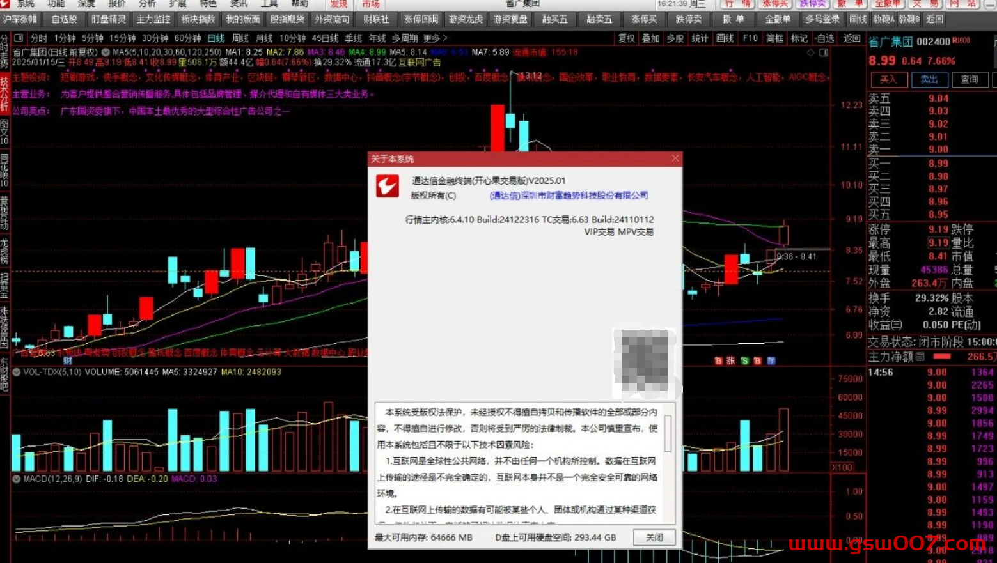The width and height of the screenshot is (997, 563).
Task: Select the 日线 daily period
Action: coord(216,38)
